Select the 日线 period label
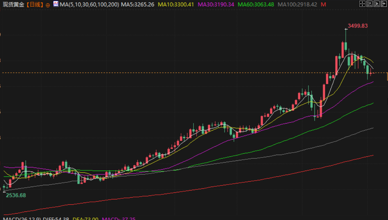This screenshot has height=220, width=388. [35, 5]
